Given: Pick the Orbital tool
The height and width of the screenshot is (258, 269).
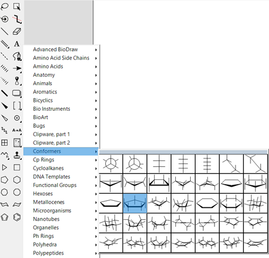Looking at the screenshot, I should [x=17, y=81].
